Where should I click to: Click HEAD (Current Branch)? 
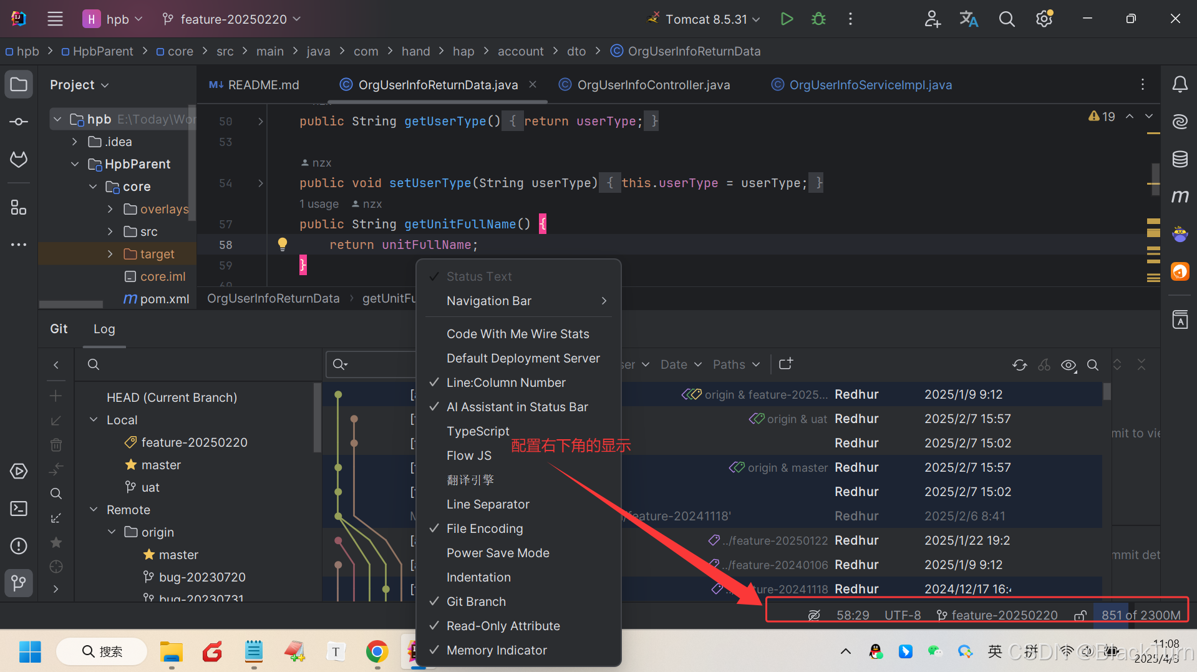(172, 397)
